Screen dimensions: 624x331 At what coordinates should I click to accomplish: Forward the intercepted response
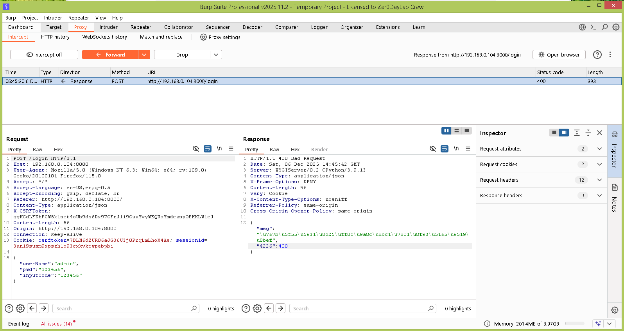pyautogui.click(x=110, y=55)
